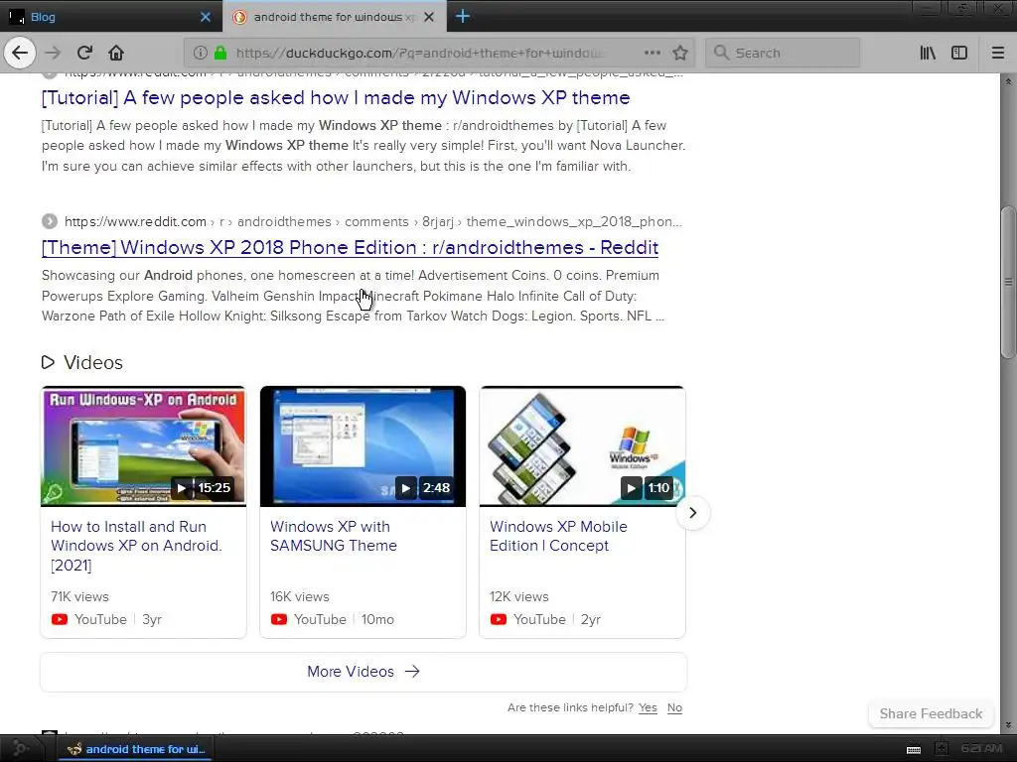
Task: Click the green secure padlock icon
Action: [x=220, y=53]
